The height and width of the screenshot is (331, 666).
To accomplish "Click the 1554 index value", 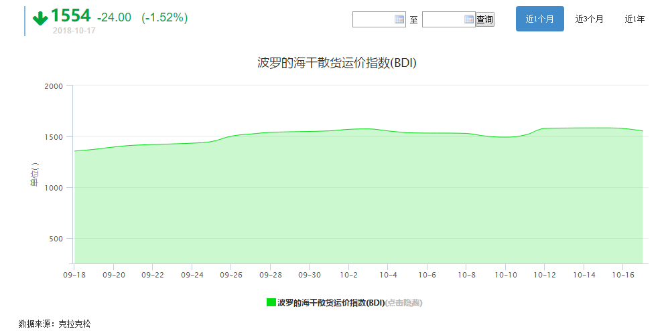I will pos(70,16).
